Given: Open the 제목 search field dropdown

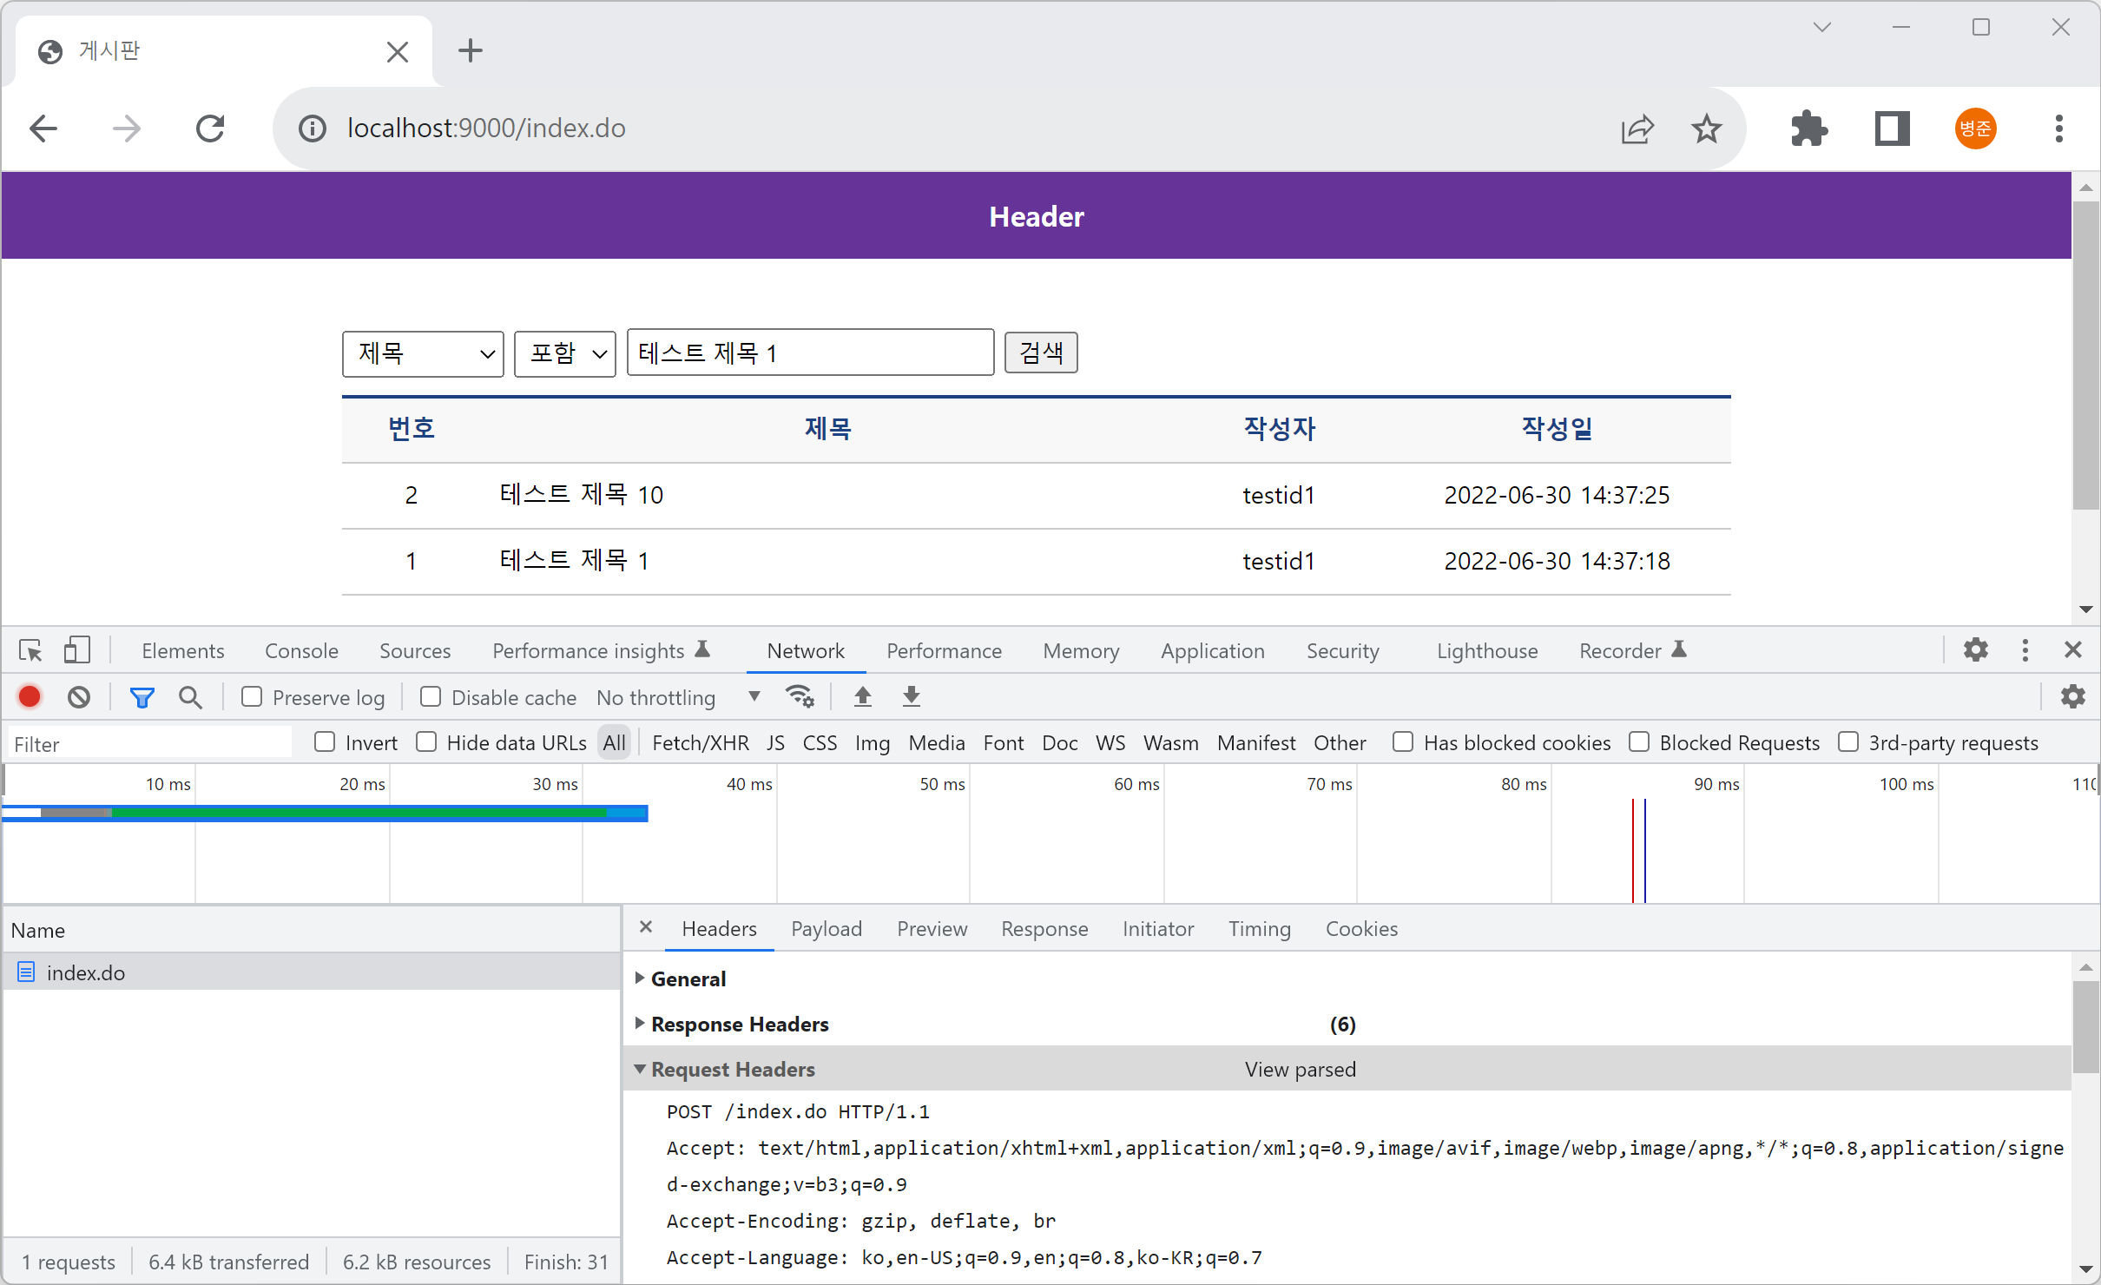Looking at the screenshot, I should coord(423,353).
